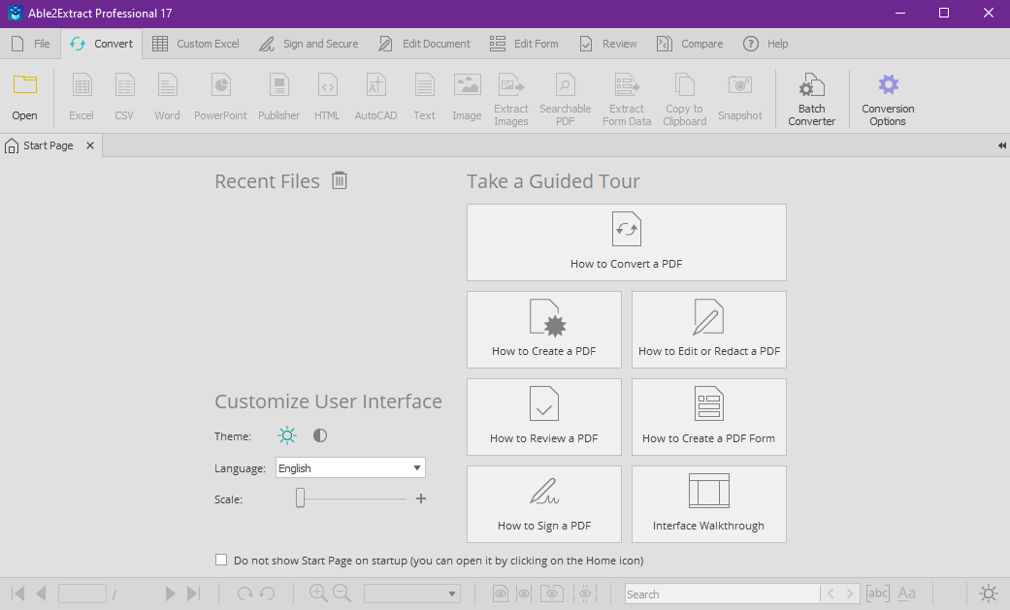1010x610 pixels.
Task: Switch to the Review tab
Action: pyautogui.click(x=608, y=44)
